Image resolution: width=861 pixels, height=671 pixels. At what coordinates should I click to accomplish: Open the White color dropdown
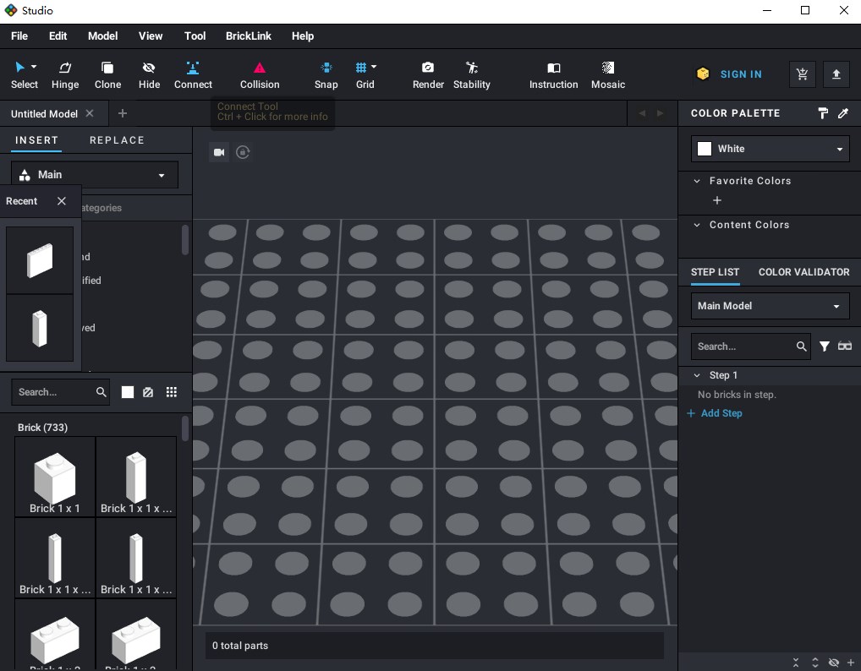click(770, 149)
